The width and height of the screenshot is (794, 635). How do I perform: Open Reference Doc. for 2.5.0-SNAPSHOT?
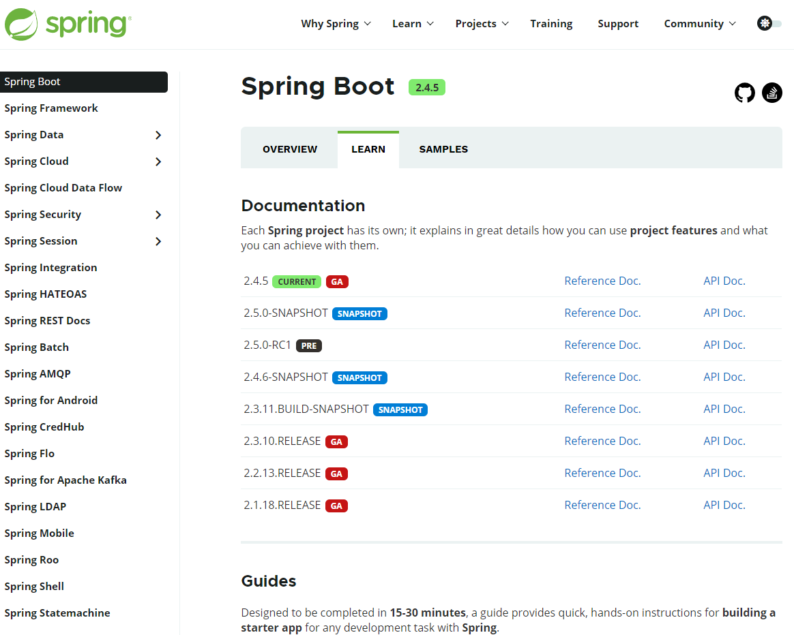(602, 313)
